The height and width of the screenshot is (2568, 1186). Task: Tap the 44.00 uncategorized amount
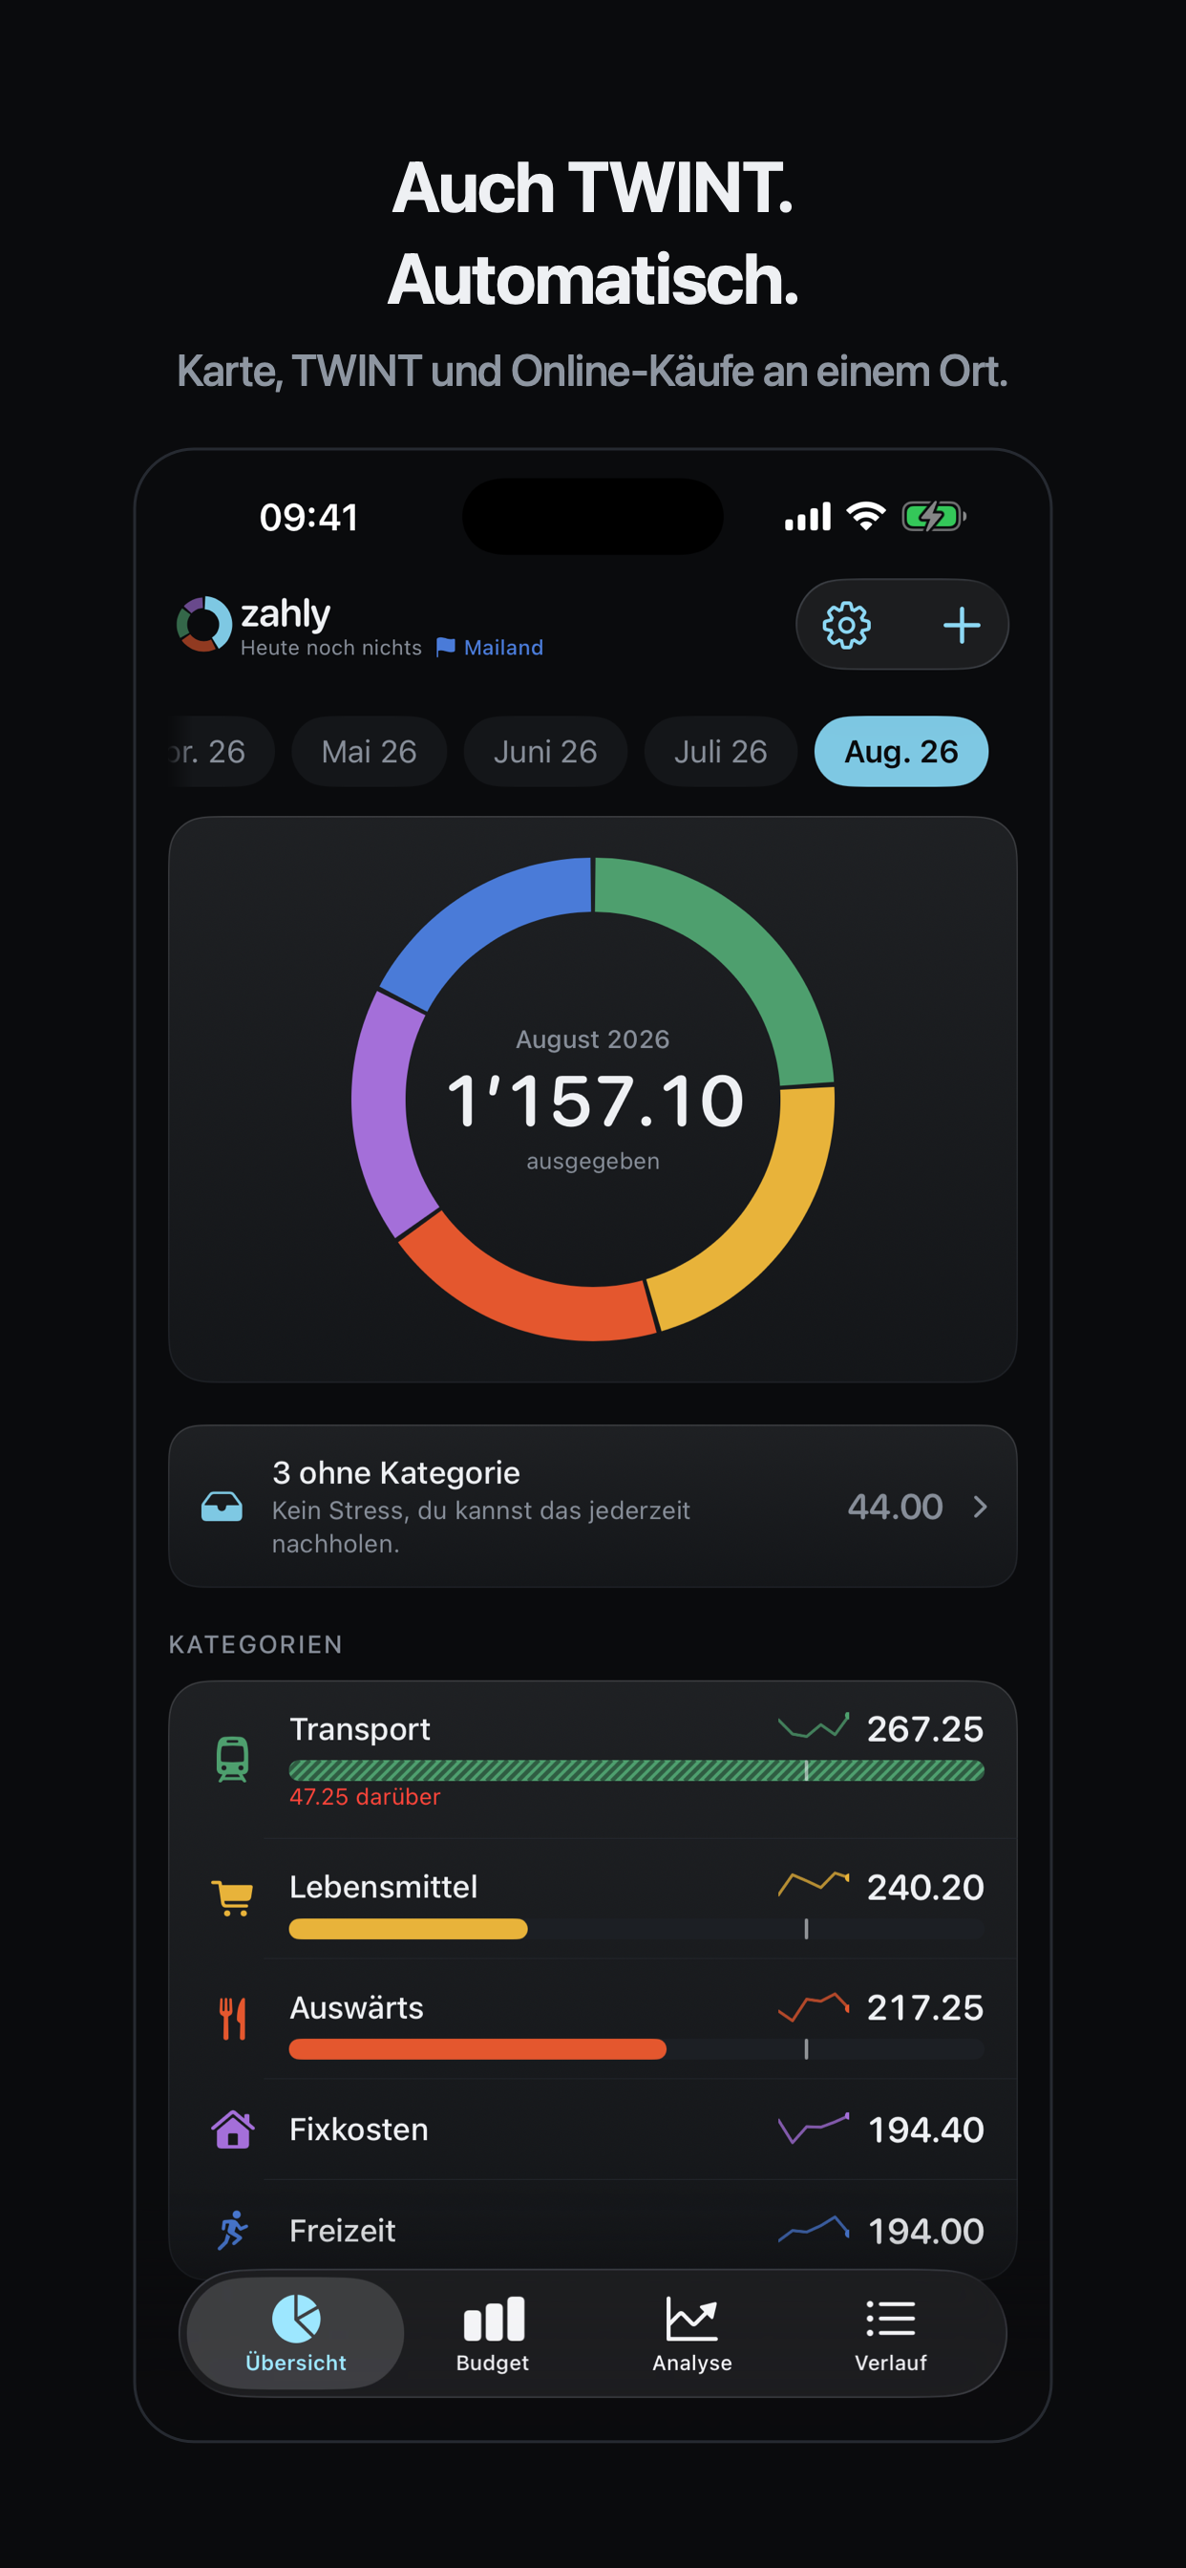[895, 1507]
